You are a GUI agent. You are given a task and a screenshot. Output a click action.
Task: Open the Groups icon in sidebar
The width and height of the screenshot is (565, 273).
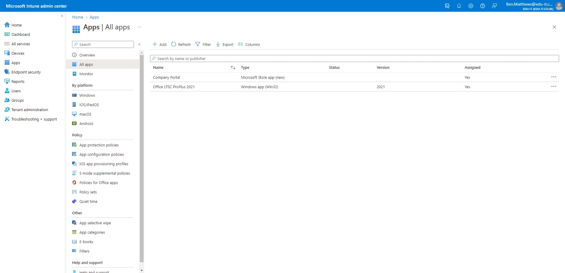click(7, 100)
